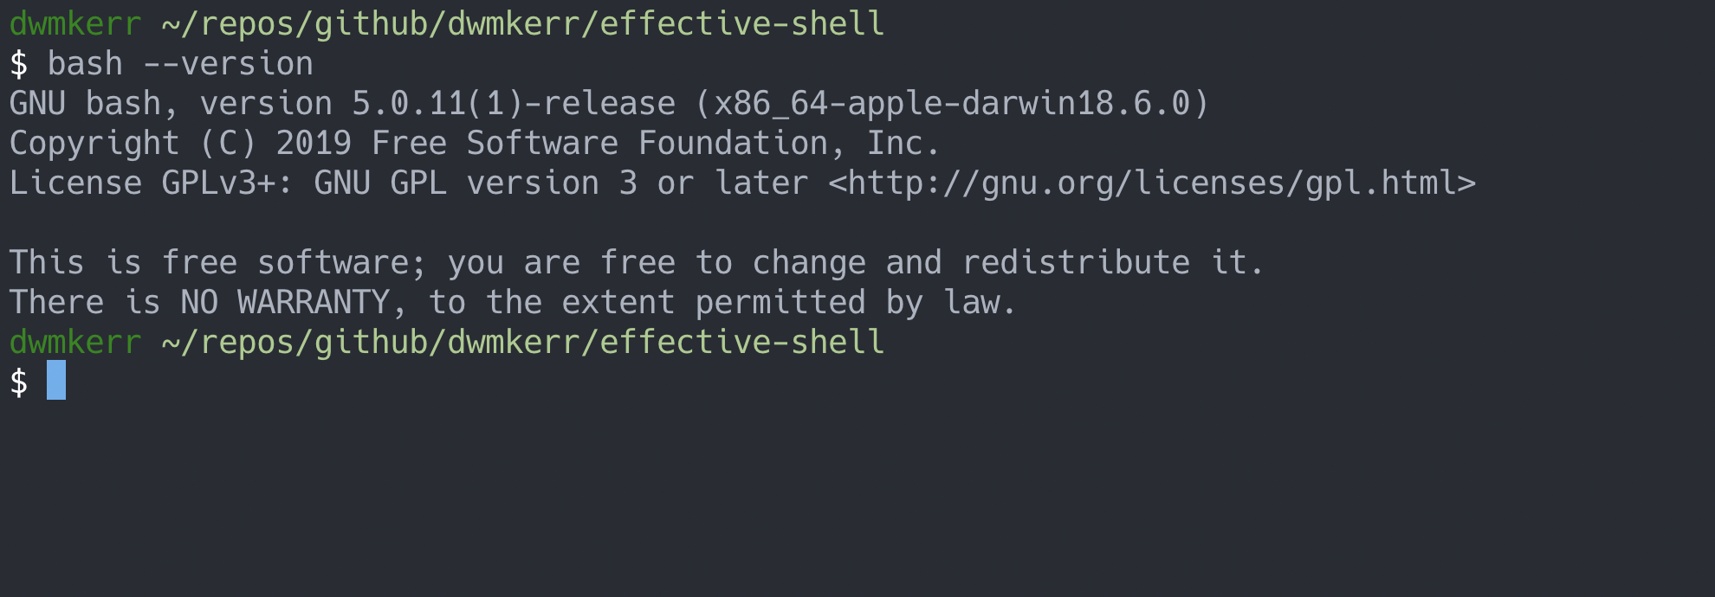Click the blue block cursor at prompt
The image size is (1715, 597).
coord(56,381)
